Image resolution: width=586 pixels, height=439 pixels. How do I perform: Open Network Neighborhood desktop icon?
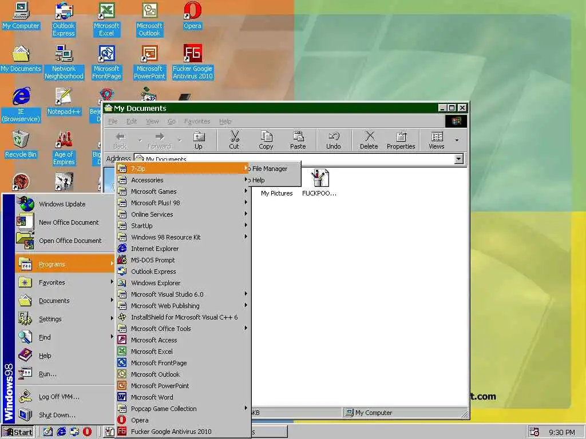(x=64, y=62)
